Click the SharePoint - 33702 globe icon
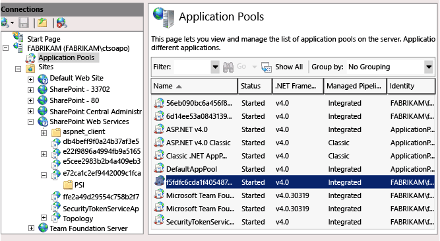440x241 pixels. 43,89
